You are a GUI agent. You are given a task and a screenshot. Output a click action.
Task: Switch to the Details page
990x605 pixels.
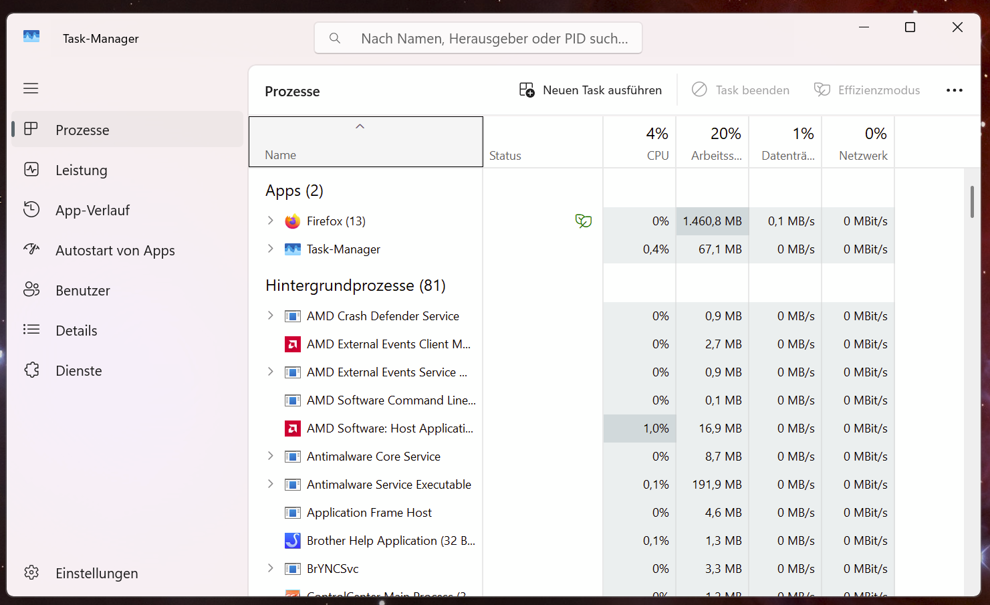(x=127, y=330)
